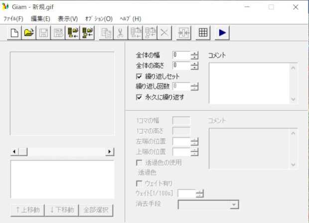Increase ウェイト[1/100s] with spinner up arrow
Image resolution: width=309 pixels, height=223 pixels.
[200, 192]
